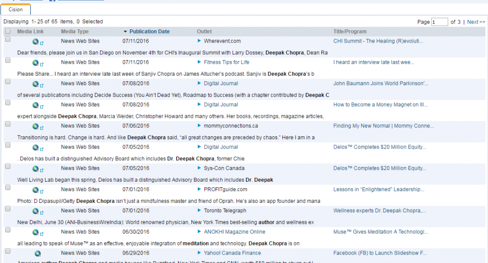Screen dimensions: 488x263
Task: Open media link globe icon for ANOKHI Magazine row
Action: coord(36,232)
